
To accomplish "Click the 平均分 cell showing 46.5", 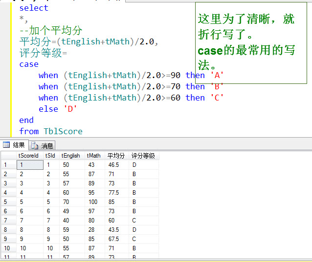I will point(116,165).
